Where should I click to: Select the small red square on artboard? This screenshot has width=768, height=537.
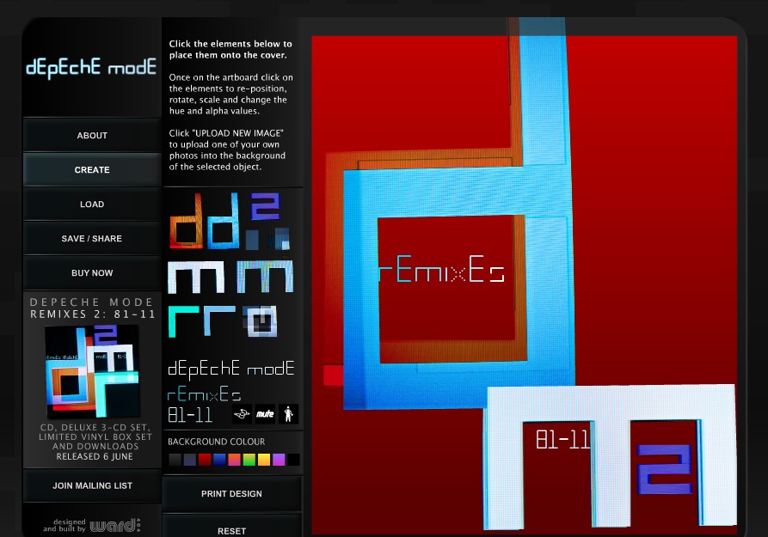pos(333,375)
